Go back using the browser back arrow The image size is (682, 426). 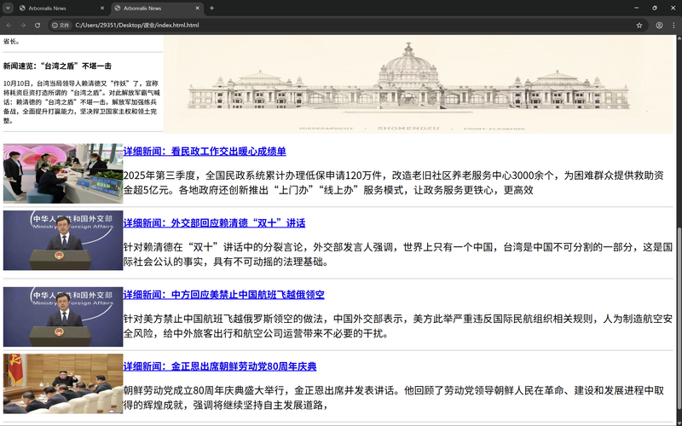pyautogui.click(x=9, y=26)
